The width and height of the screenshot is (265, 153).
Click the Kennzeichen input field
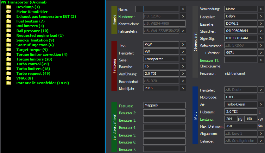click(164, 23)
